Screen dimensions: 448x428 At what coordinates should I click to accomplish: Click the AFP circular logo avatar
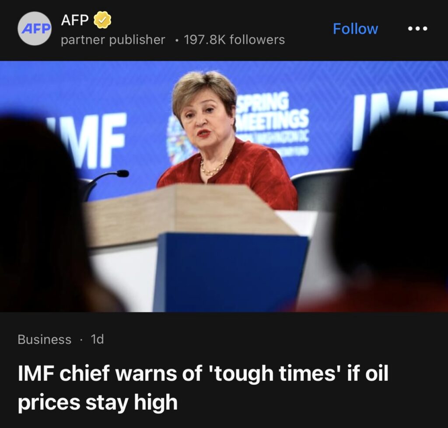35,28
